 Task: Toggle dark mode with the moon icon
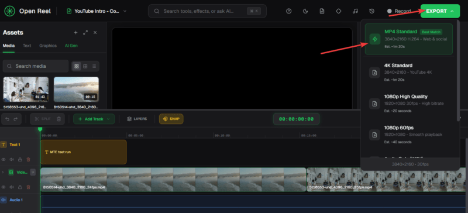[305, 11]
